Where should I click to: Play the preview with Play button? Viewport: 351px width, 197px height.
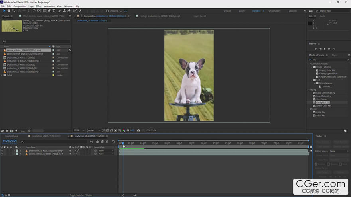(325, 49)
